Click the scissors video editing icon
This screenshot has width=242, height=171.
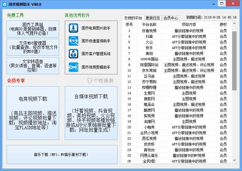point(73,67)
